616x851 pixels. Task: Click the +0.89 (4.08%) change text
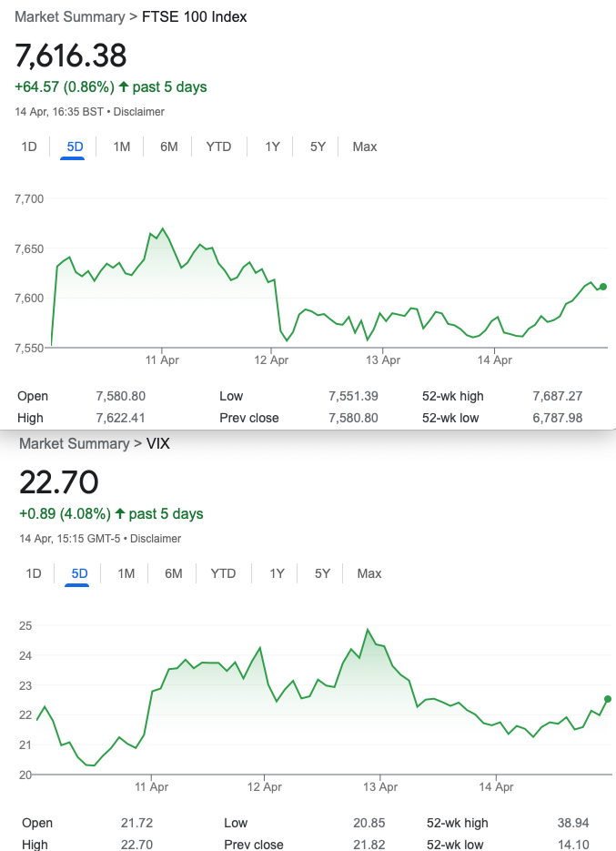point(65,513)
